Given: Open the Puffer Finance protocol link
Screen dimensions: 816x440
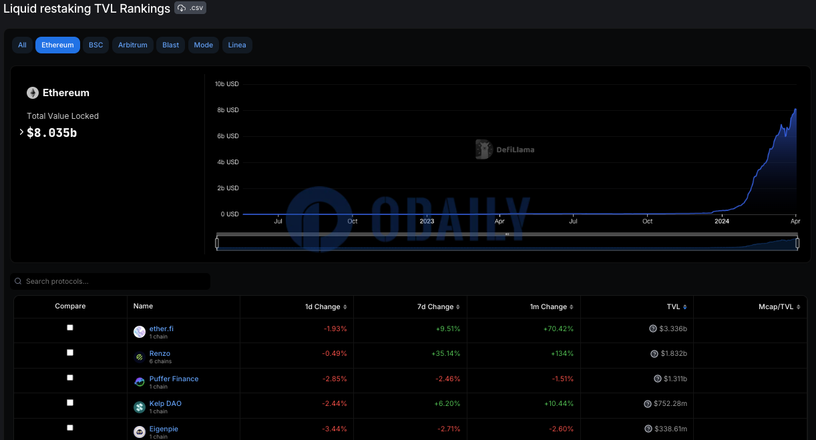Looking at the screenshot, I should click(174, 379).
